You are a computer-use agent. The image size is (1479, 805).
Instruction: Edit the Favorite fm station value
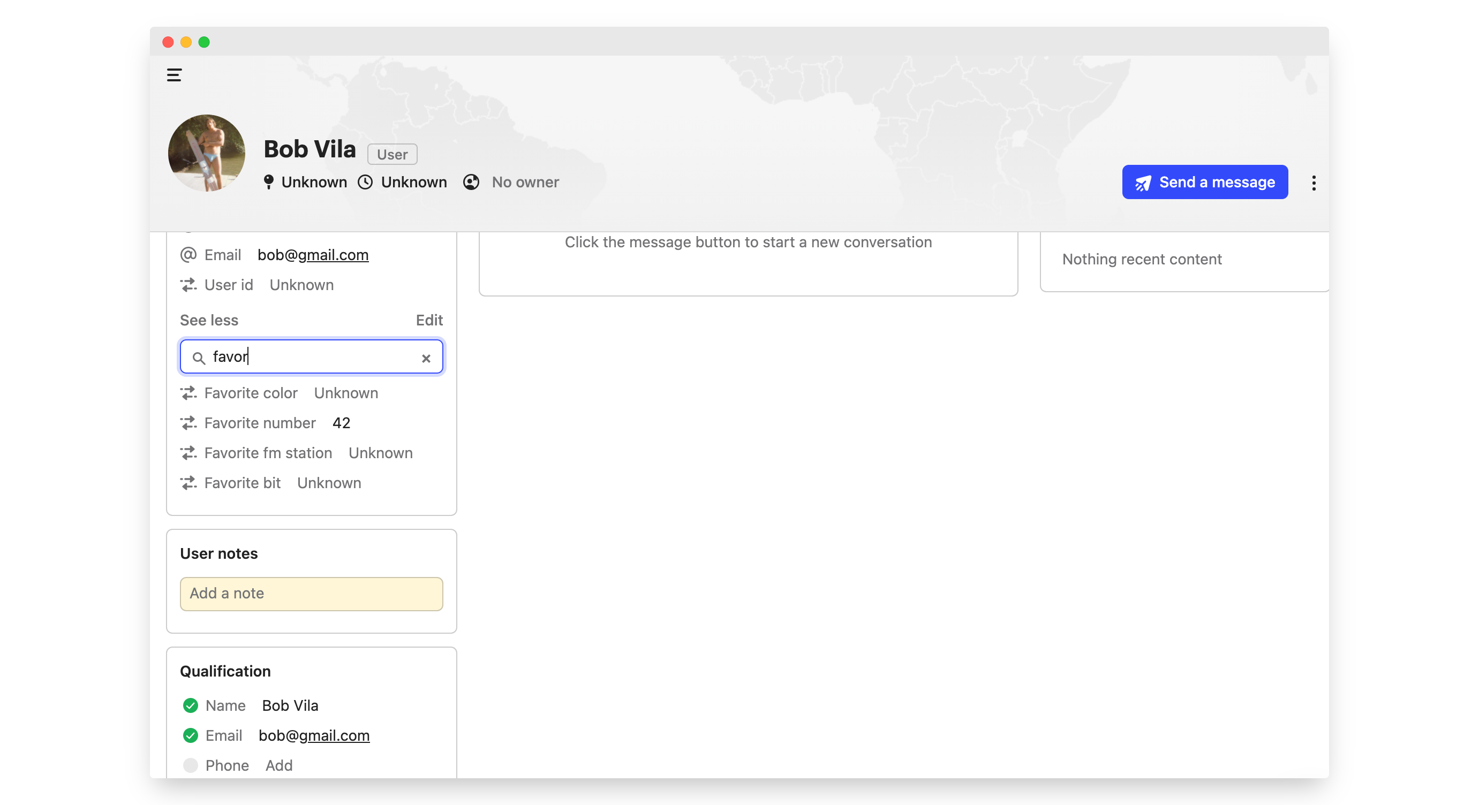(380, 453)
